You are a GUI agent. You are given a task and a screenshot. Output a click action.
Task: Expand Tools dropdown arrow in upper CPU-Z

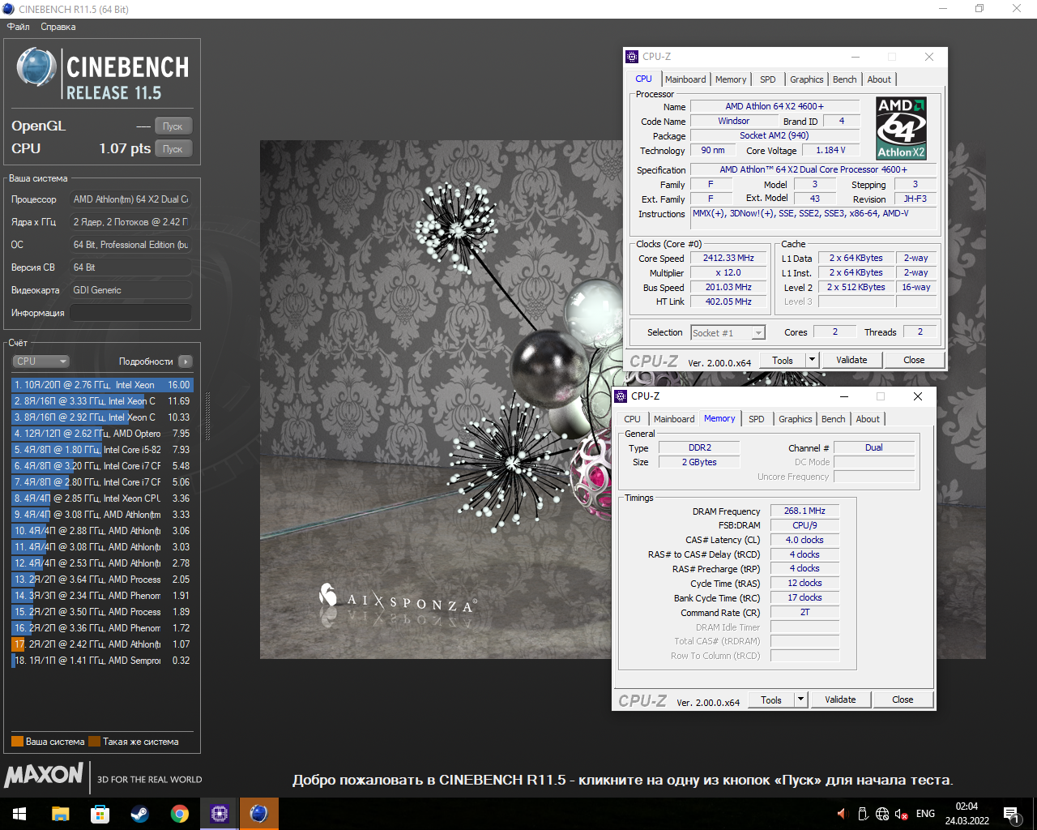pos(813,361)
